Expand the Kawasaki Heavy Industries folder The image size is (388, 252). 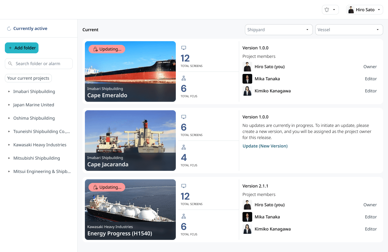(x=9, y=145)
